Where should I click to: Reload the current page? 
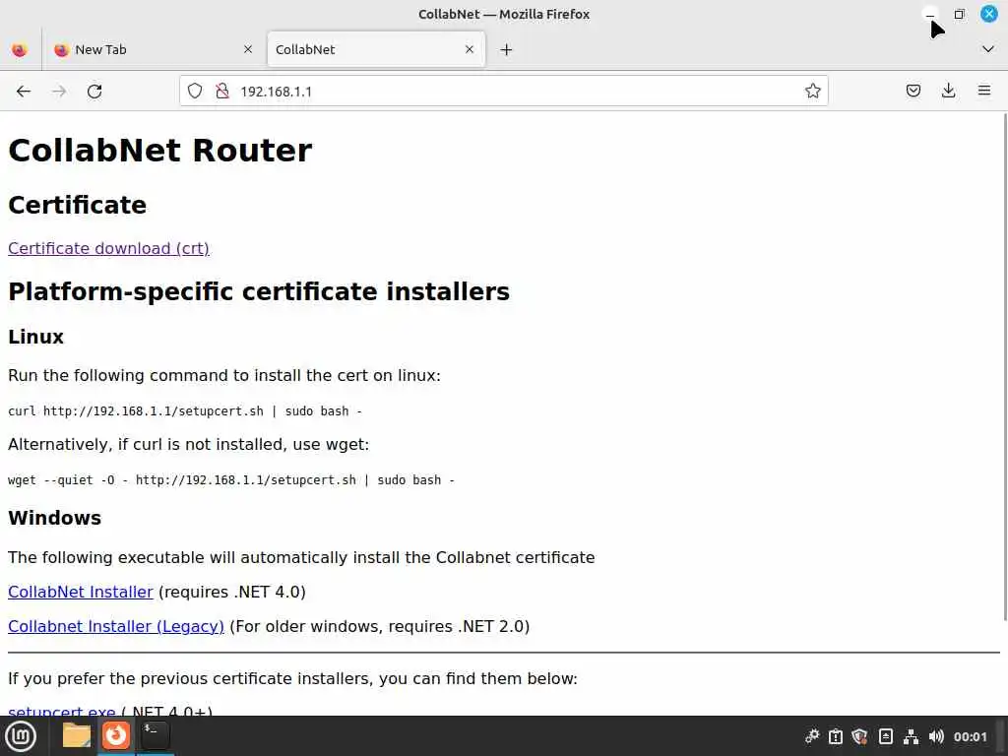(x=94, y=92)
